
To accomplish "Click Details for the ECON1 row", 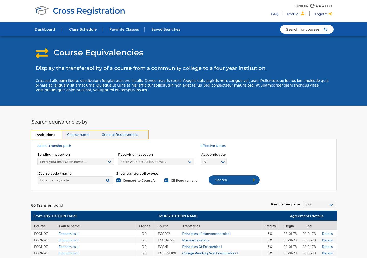I will 327,247.
